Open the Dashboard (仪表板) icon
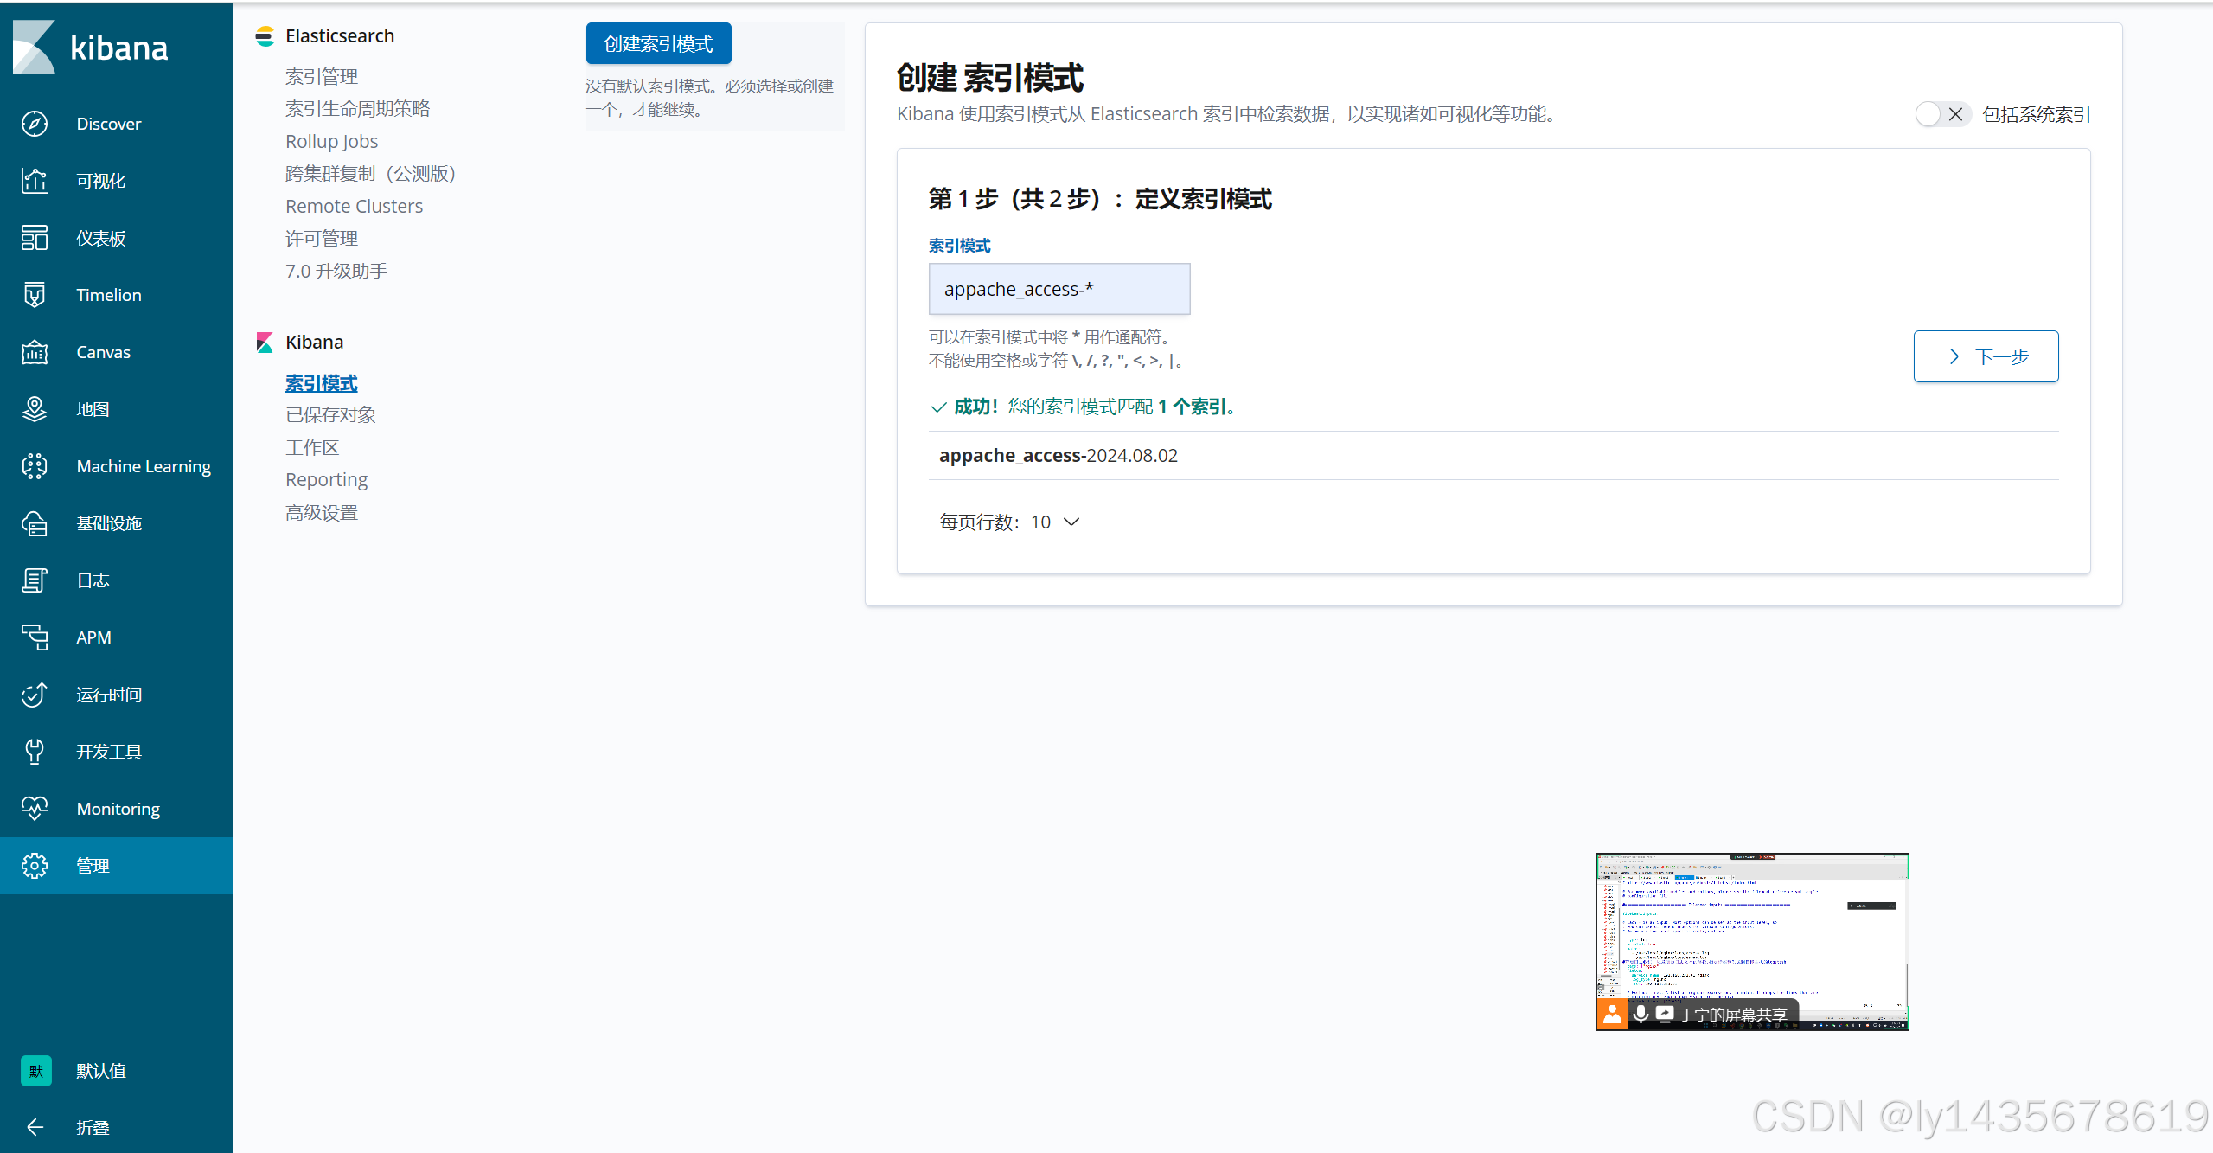The height and width of the screenshot is (1153, 2213). tap(35, 238)
